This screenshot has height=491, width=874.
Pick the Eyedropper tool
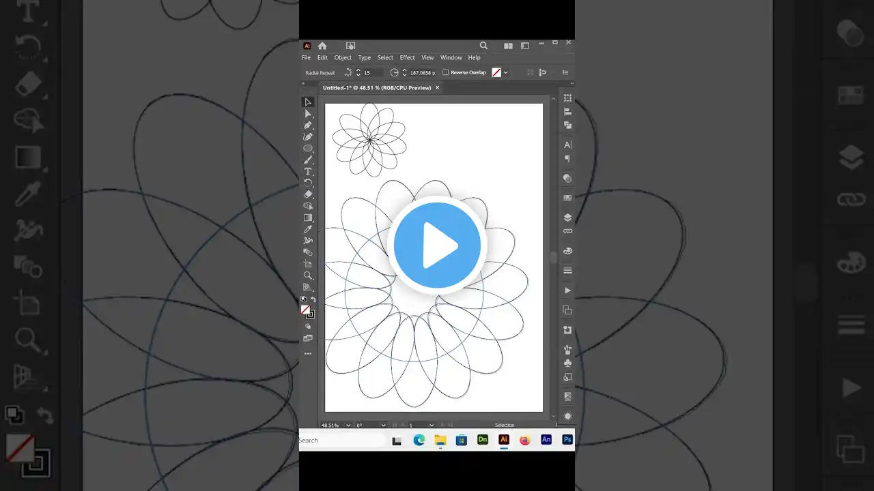click(x=308, y=229)
